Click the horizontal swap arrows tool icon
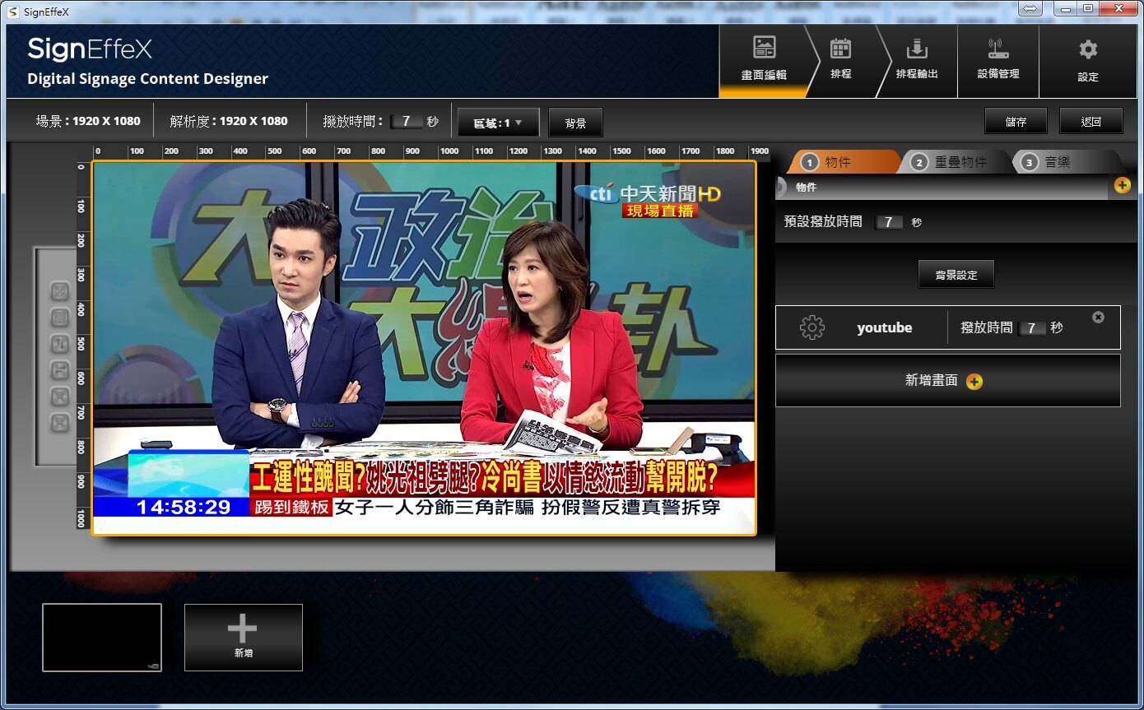Image resolution: width=1144 pixels, height=710 pixels. point(60,370)
